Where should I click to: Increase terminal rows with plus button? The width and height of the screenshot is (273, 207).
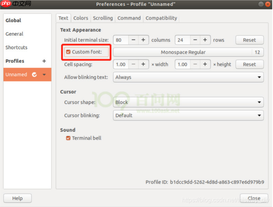click(x=205, y=40)
